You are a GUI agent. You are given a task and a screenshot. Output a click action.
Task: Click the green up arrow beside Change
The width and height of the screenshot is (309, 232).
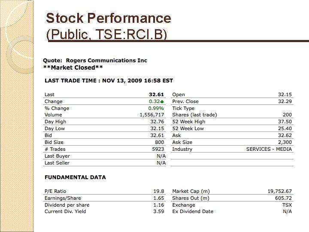point(163,102)
